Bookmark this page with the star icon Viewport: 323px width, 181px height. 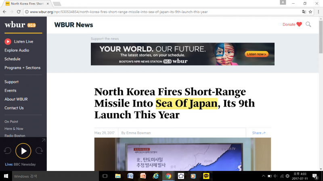point(310,12)
